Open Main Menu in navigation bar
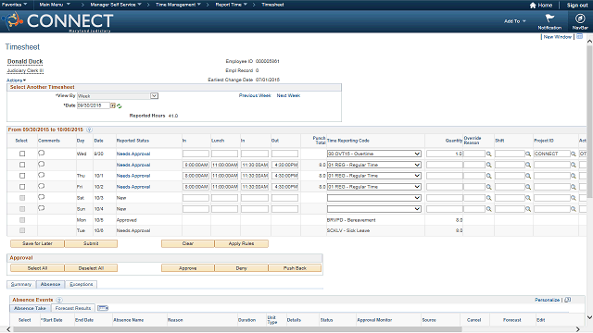Viewport: 593px width, 333px height. tap(55, 5)
